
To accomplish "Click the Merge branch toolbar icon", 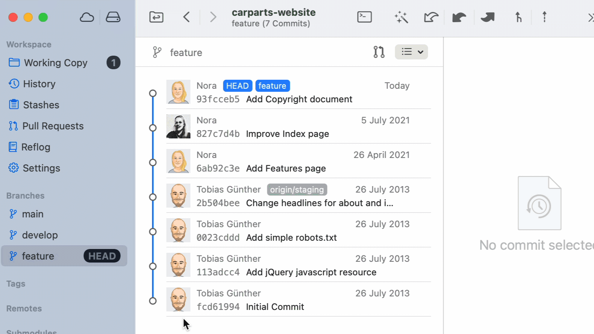I will click(518, 17).
